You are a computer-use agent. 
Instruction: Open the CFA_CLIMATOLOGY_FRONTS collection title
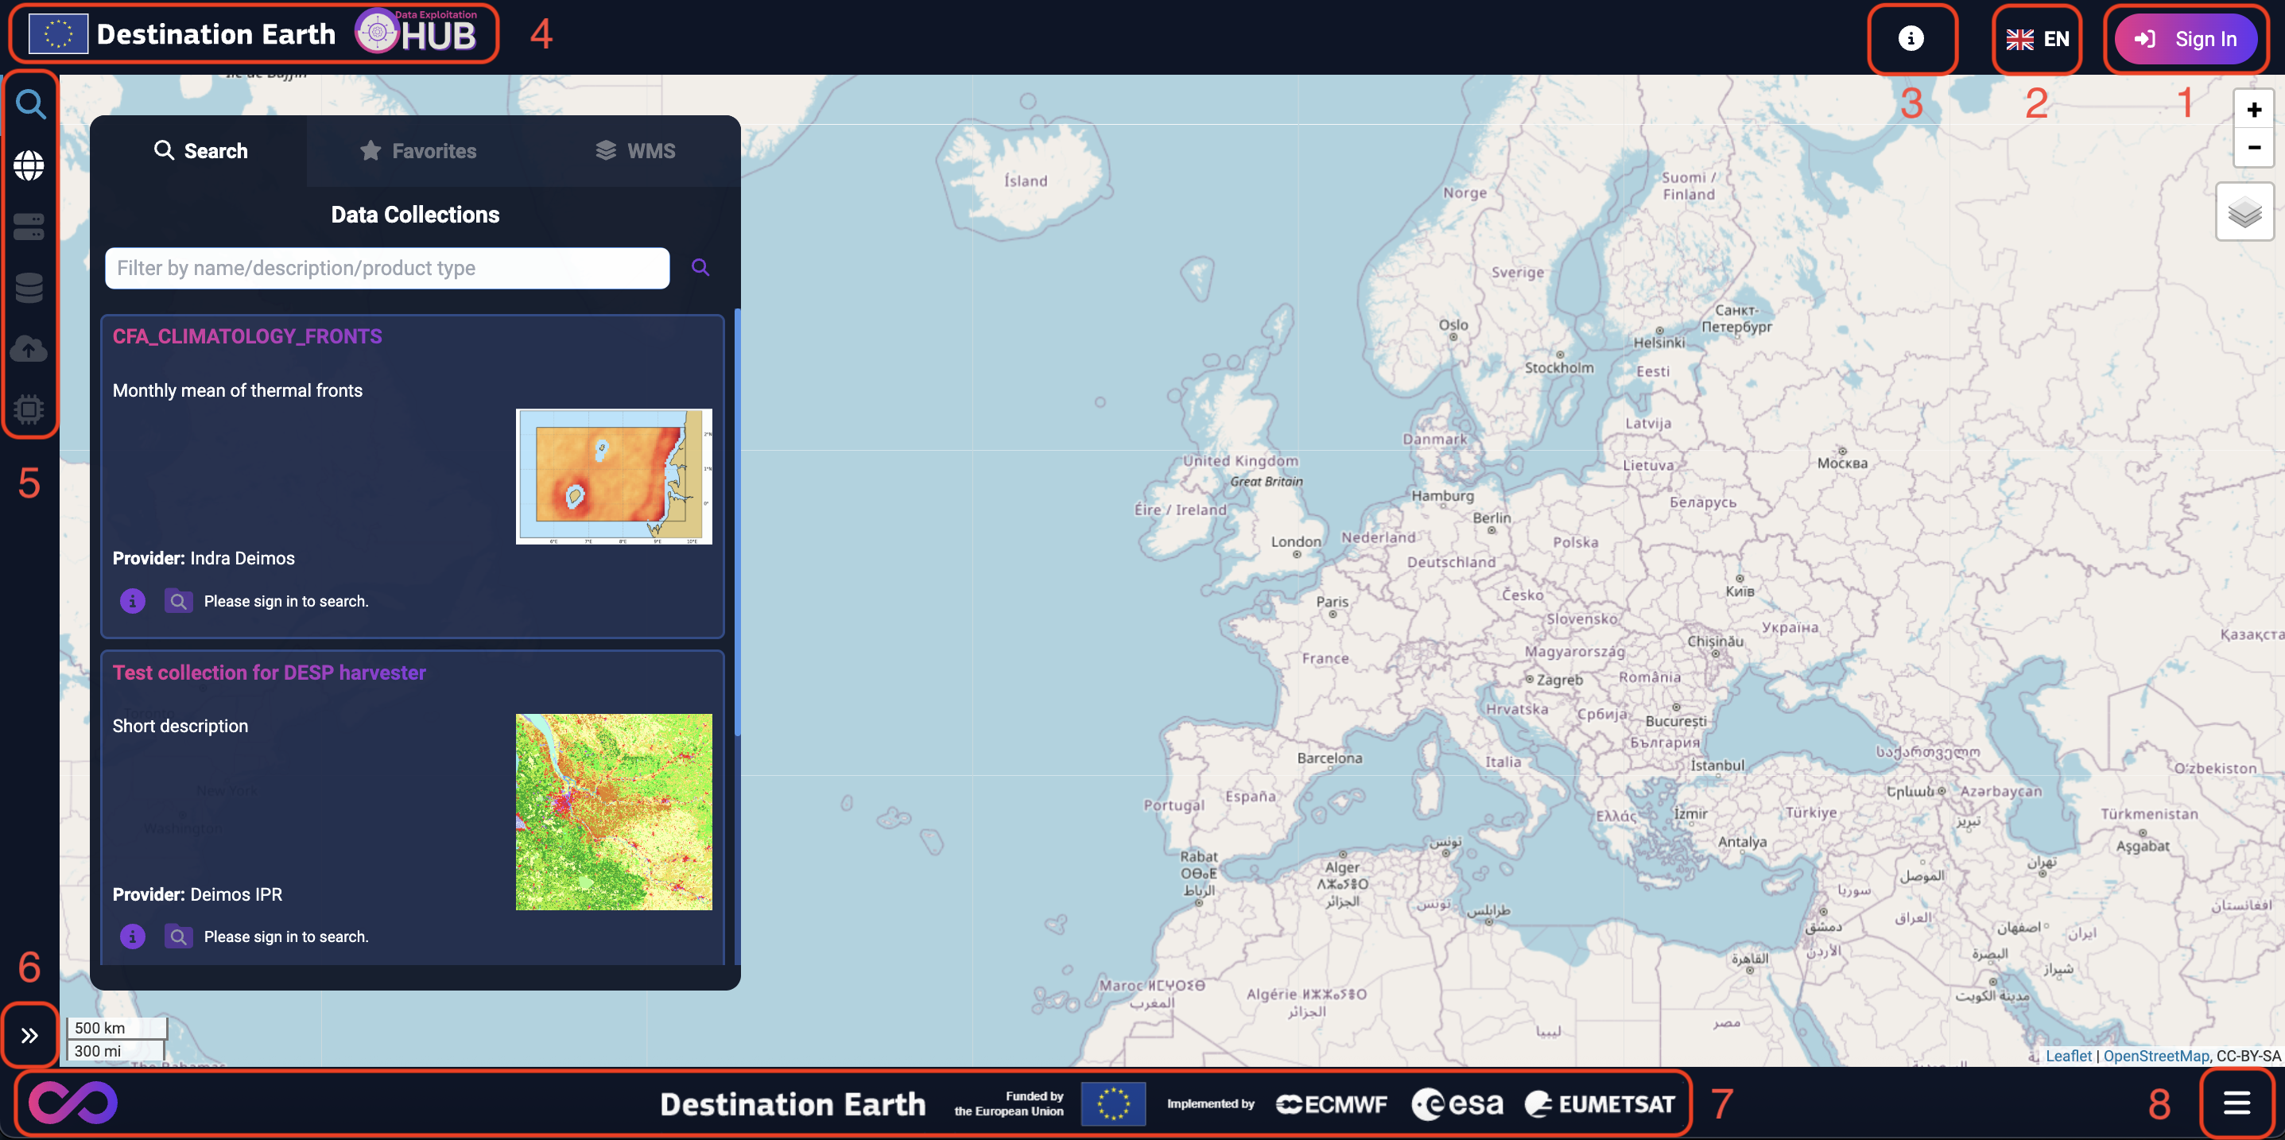247,336
